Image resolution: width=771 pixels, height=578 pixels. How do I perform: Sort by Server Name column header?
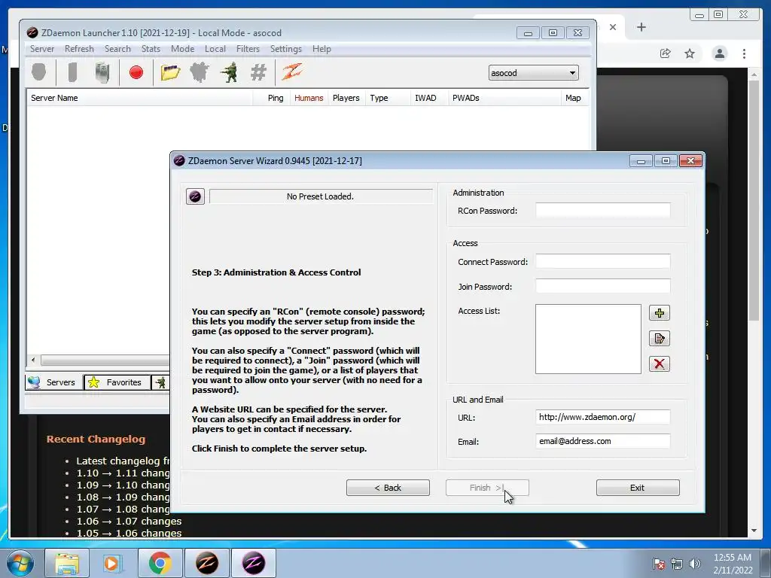tap(139, 98)
